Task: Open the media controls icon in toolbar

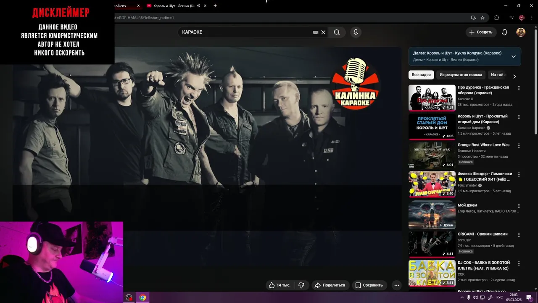Action: pos(512,18)
